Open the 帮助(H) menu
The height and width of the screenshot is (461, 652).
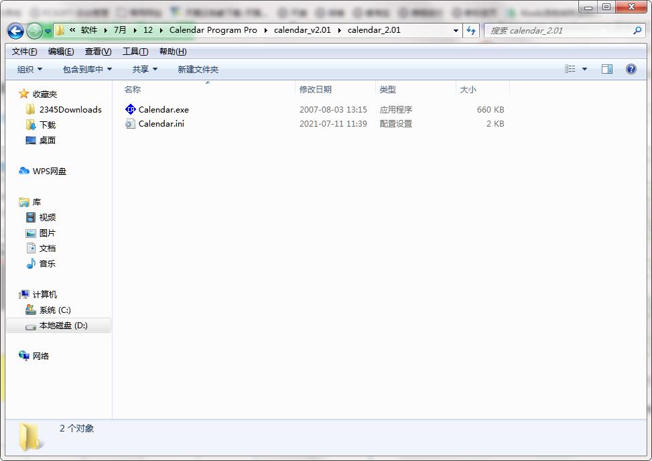click(x=173, y=52)
